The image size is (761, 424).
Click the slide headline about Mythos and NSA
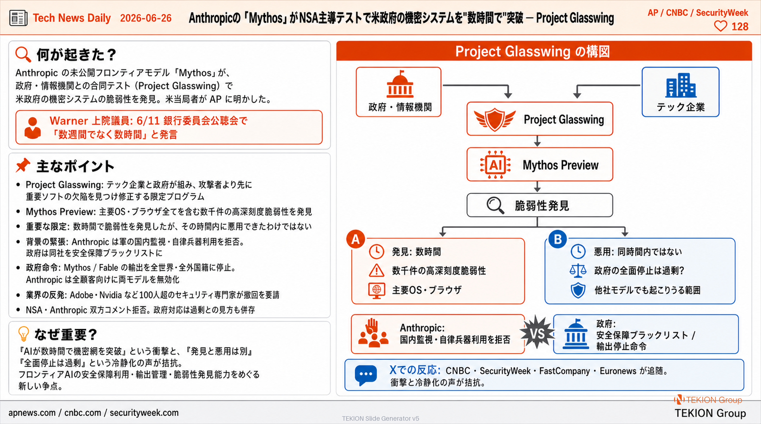click(x=401, y=18)
